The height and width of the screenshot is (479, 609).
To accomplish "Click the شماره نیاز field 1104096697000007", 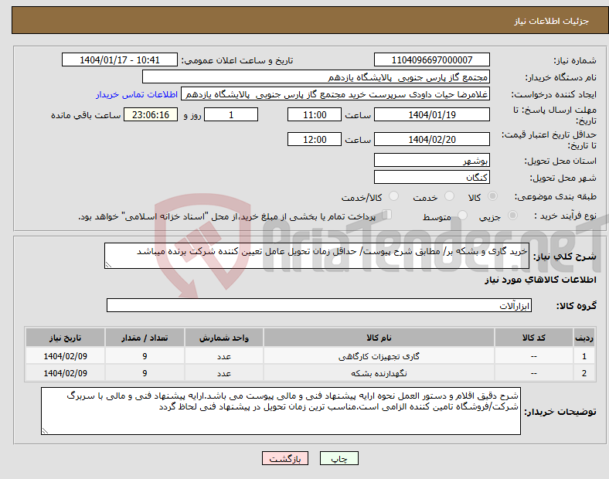I will (431, 59).
